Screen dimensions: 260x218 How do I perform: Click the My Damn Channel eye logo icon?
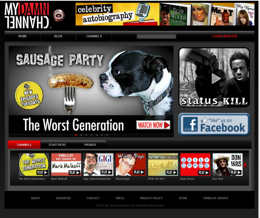(x=59, y=15)
